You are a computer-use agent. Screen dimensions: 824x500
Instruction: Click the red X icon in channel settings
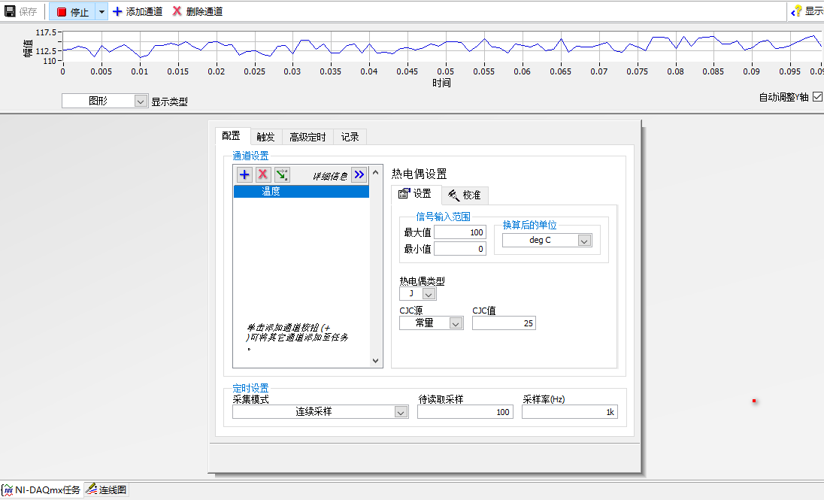tap(263, 174)
